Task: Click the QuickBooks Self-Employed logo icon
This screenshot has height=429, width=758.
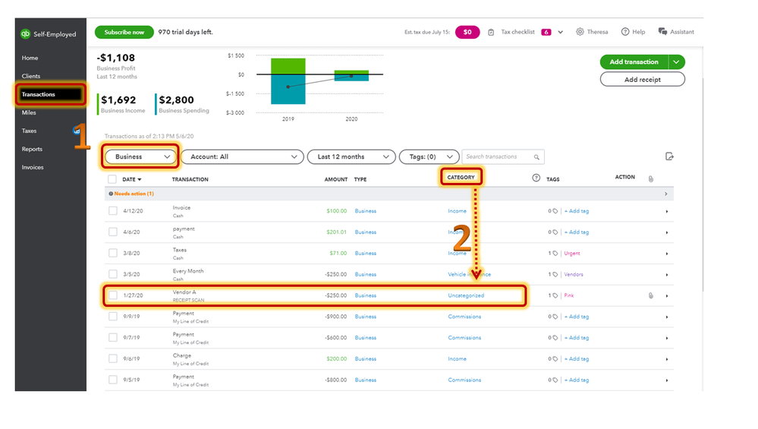Action: click(25, 34)
